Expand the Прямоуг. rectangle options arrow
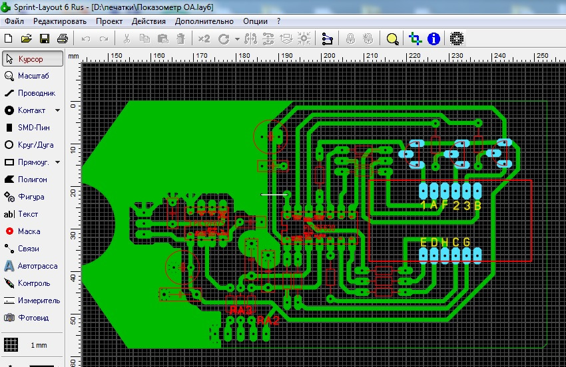The height and width of the screenshot is (367, 566). (x=57, y=162)
